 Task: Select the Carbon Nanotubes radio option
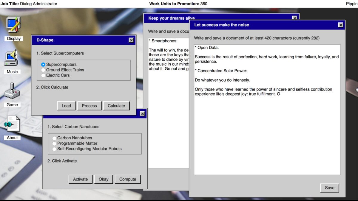(x=54, y=138)
